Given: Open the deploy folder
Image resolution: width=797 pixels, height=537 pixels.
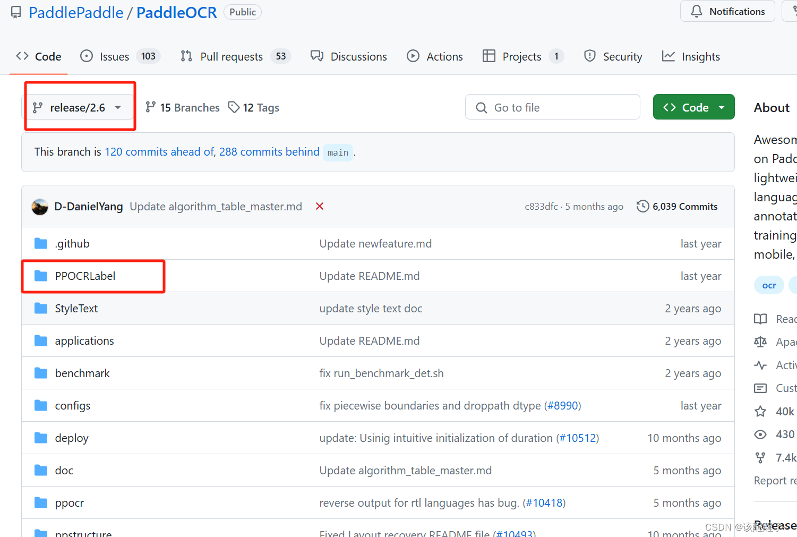Looking at the screenshot, I should (x=72, y=438).
